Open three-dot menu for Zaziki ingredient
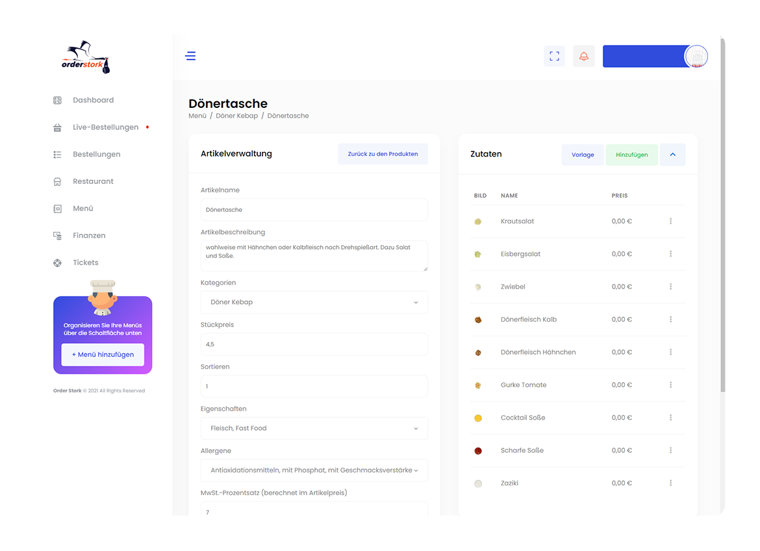The image size is (760, 551). click(x=670, y=483)
